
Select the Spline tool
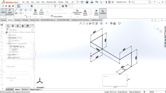coord(25,10)
